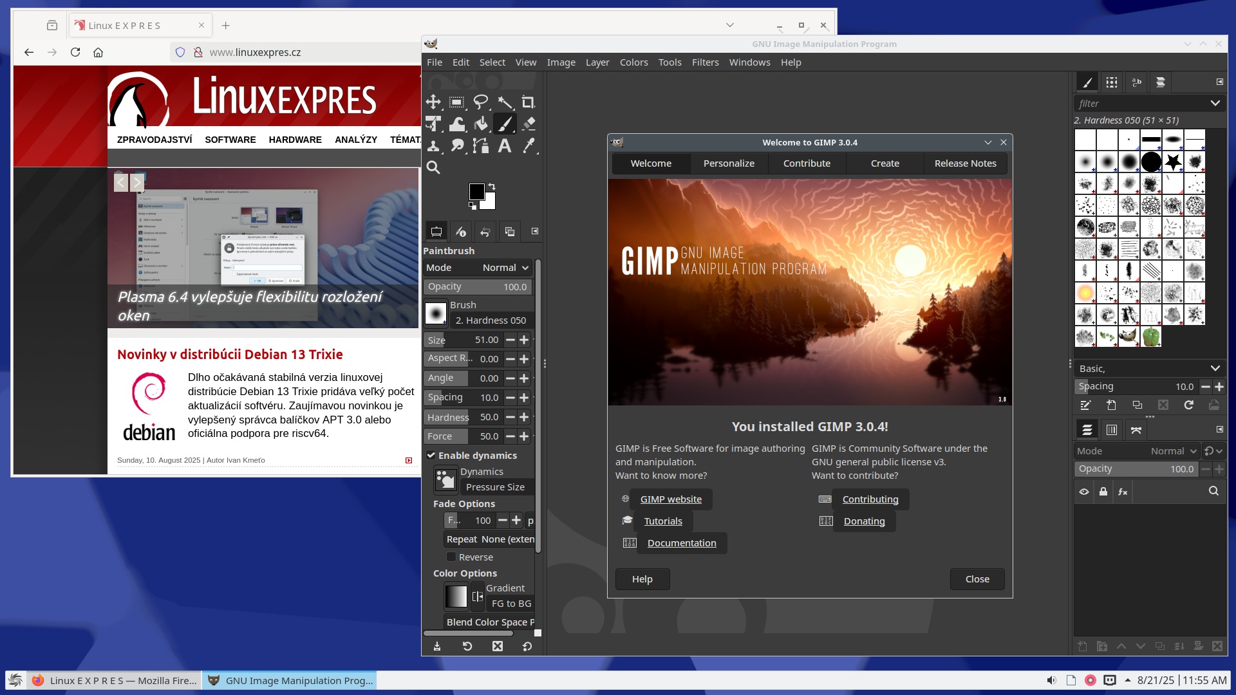This screenshot has width=1236, height=695.
Task: Click the Edit this brush icon
Action: point(1085,405)
